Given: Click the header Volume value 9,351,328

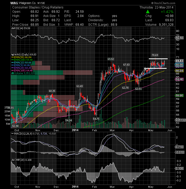Looking at the screenshot, I should coord(166,25).
